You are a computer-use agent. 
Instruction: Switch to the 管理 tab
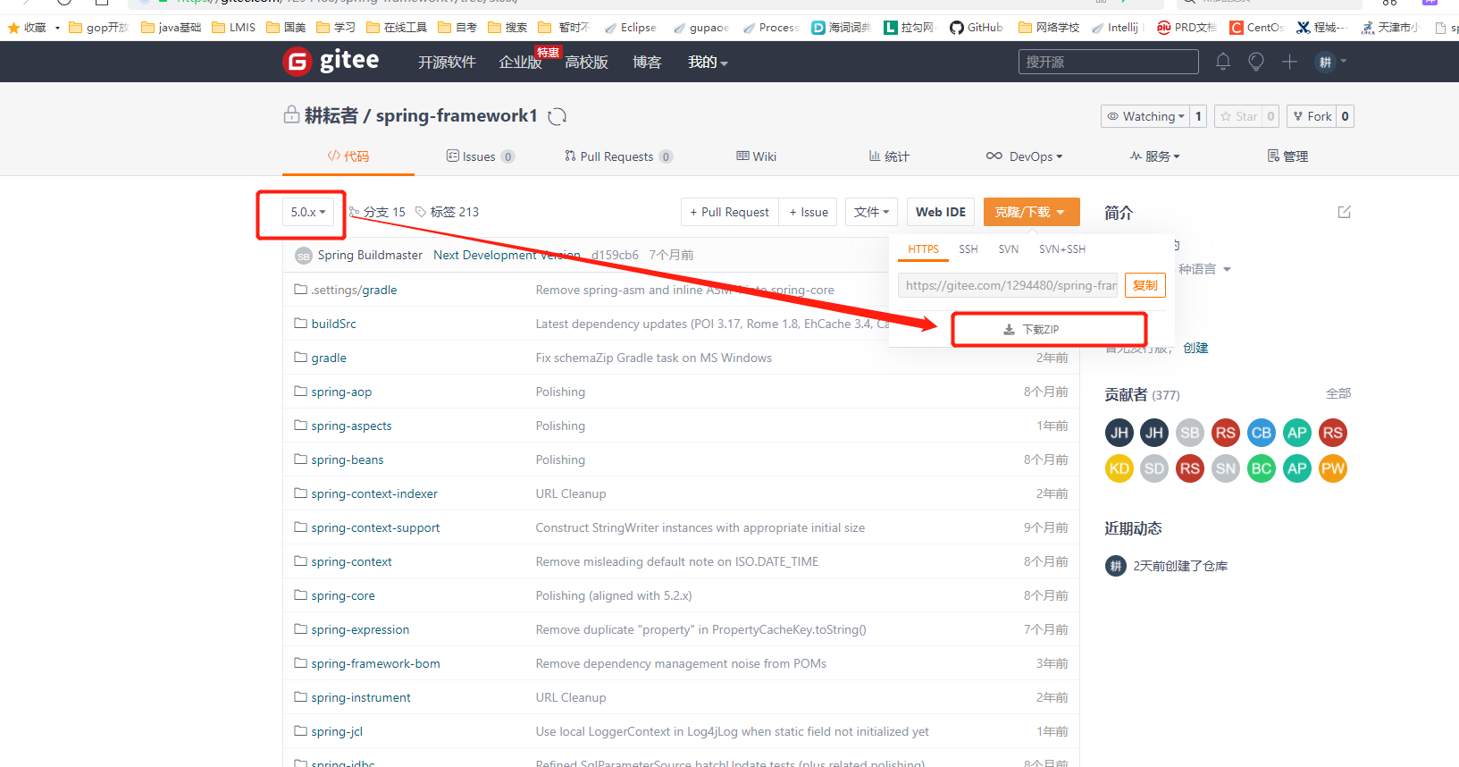coord(1287,156)
